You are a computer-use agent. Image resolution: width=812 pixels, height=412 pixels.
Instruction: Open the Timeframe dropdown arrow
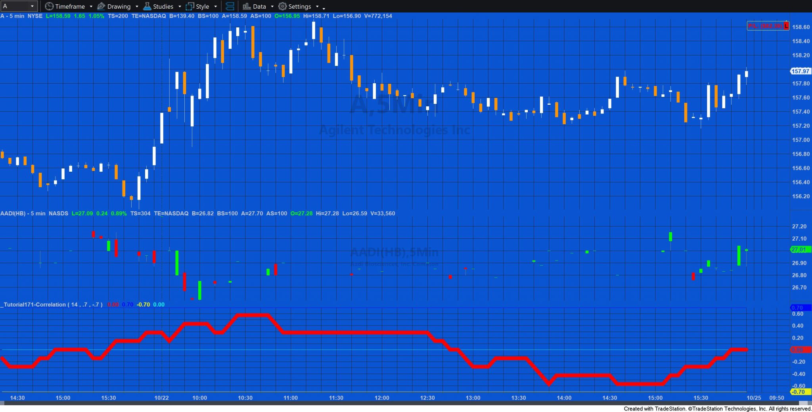pos(91,6)
